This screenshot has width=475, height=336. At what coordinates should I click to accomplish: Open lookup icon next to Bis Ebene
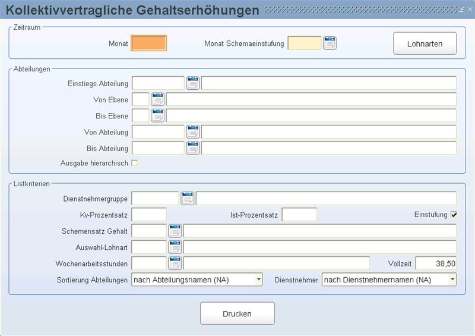157,115
